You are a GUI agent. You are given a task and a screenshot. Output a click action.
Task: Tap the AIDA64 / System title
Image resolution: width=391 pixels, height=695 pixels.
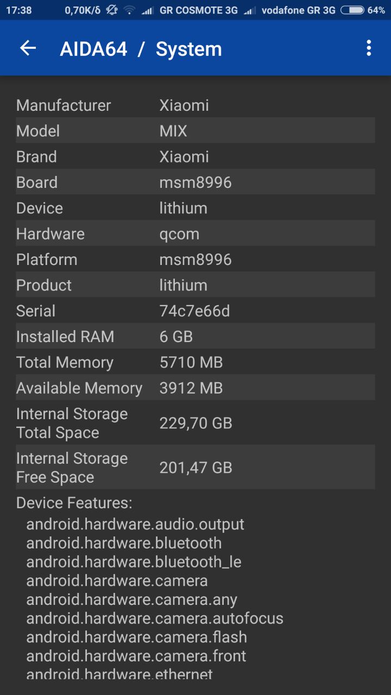click(x=141, y=49)
